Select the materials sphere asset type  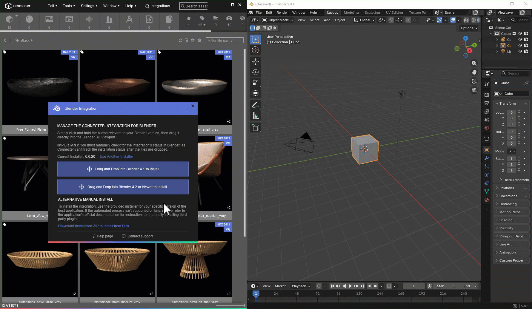coord(29,19)
